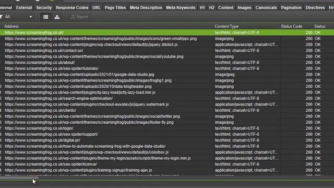Open the Pagination tab
The width and height of the screenshot is (334, 188).
coord(291,8)
